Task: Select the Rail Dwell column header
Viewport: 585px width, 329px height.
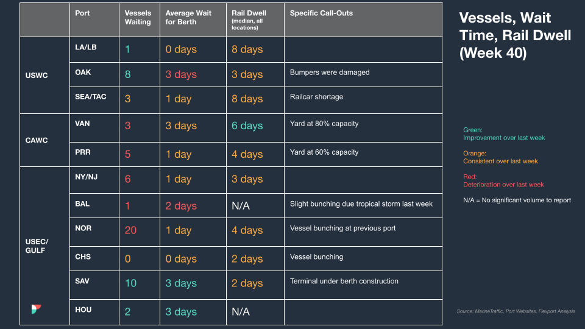Action: [x=255, y=19]
